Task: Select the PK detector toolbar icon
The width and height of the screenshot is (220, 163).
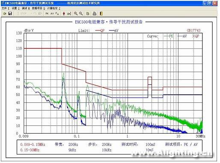Action: pos(47,14)
